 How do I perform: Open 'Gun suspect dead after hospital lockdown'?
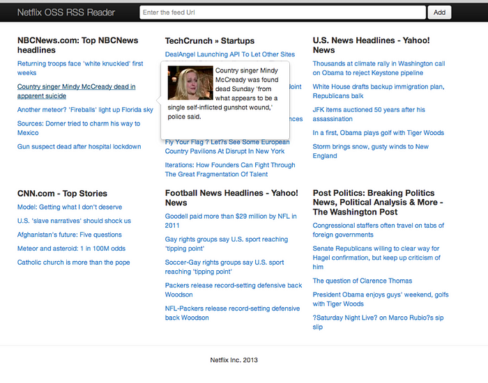[x=79, y=146]
